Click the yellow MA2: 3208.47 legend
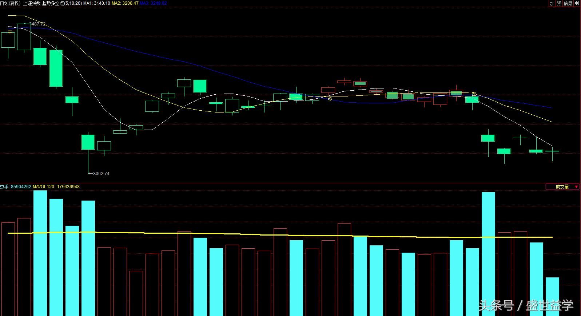This screenshot has height=316, width=581. point(125,3)
